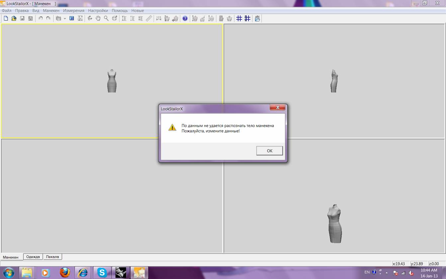Image resolution: width=446 pixels, height=279 pixels.
Task: Click the blue window layout icon
Action: tap(71, 19)
